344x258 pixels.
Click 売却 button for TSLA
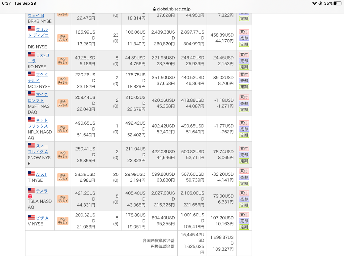pyautogui.click(x=244, y=199)
